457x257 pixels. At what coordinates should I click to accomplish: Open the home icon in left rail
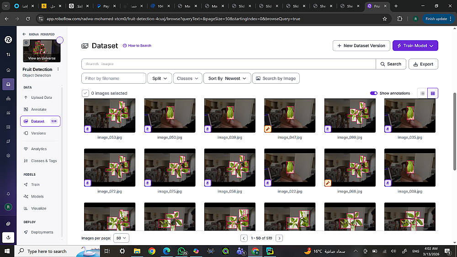[x=8, y=70]
